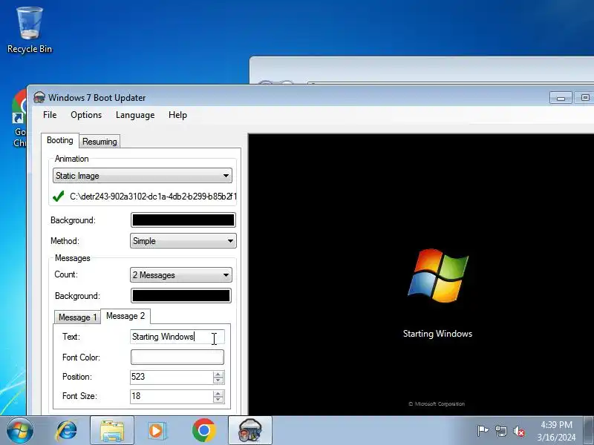594x445 pixels.
Task: Click the green checkmark beside image path
Action: (x=59, y=197)
